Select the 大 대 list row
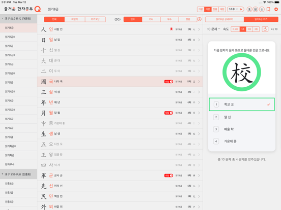Viewport: 281px width, 210px height. coord(120,61)
